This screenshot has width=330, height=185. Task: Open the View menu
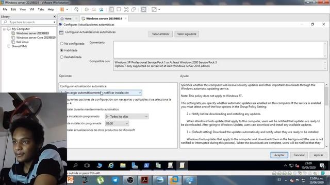23,9
